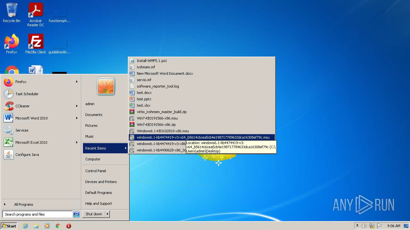
Task: Click archive icon beside virtio_ivshmem_master_build.zip
Action: tap(132, 112)
